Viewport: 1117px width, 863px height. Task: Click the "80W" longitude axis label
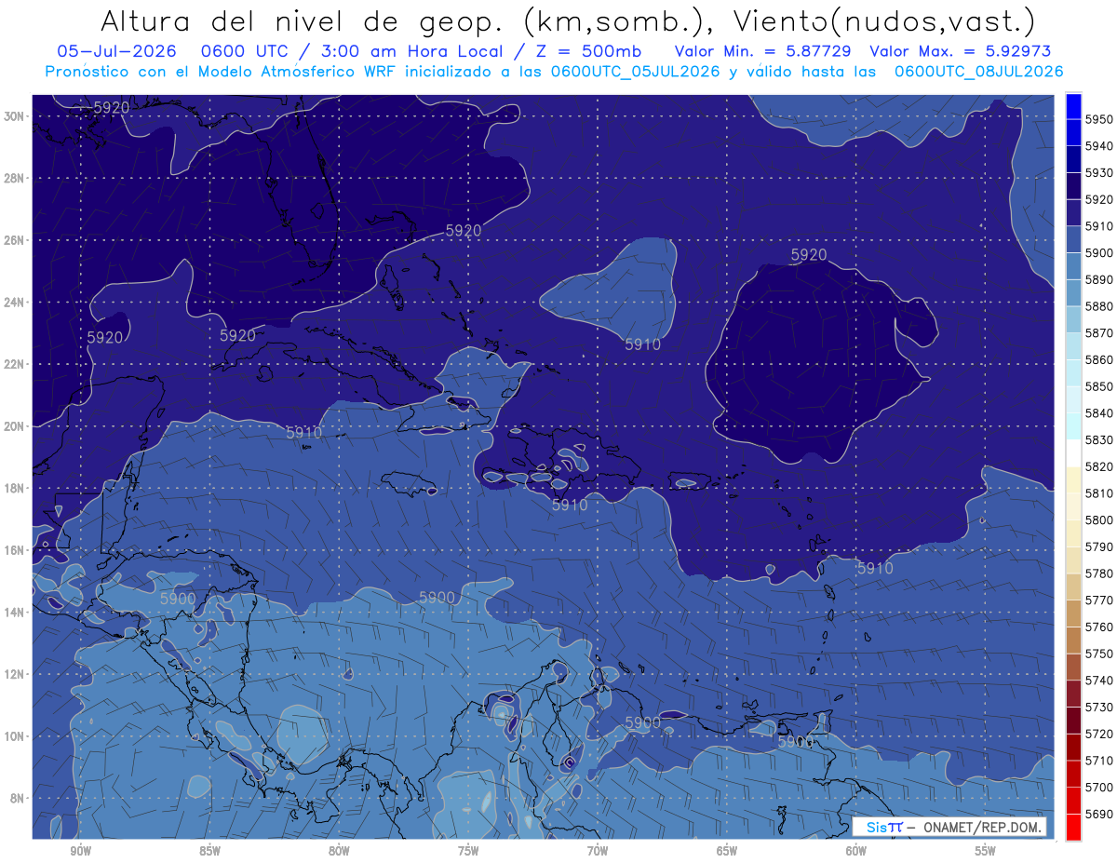coord(339,851)
